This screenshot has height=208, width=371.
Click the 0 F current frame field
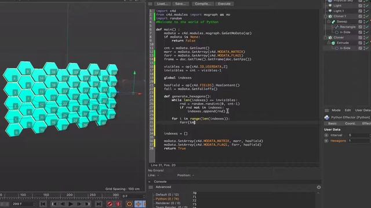pos(133,196)
